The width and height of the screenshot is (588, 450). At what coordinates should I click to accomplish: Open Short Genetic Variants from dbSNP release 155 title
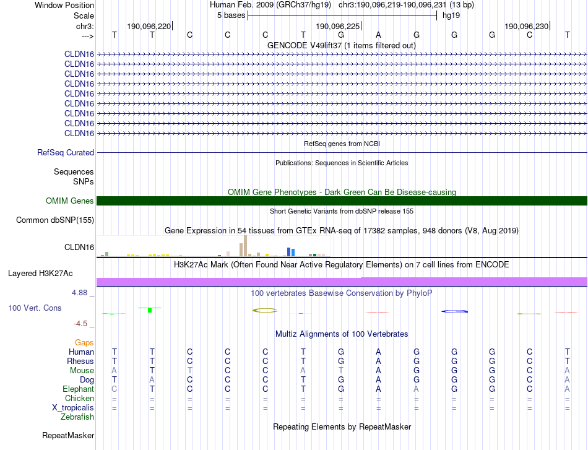(x=342, y=211)
